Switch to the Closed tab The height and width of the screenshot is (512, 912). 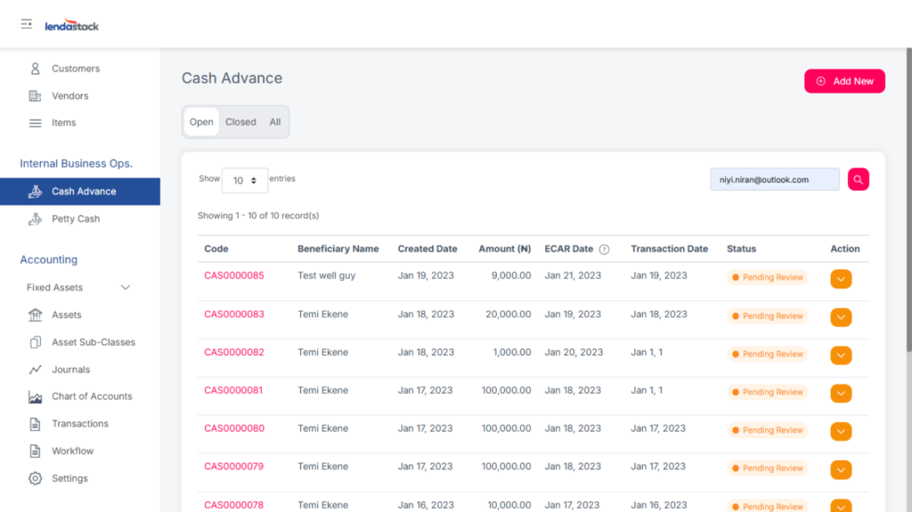[240, 122]
